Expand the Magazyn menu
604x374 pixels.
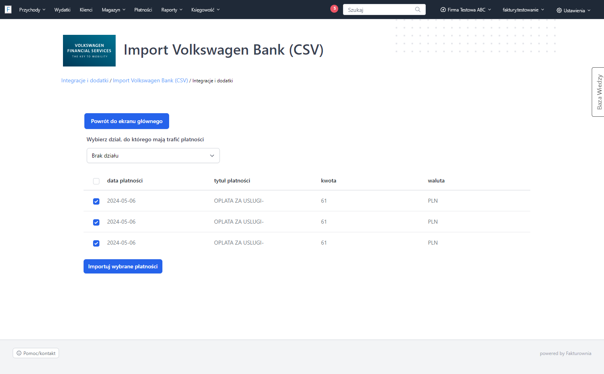[x=113, y=10]
